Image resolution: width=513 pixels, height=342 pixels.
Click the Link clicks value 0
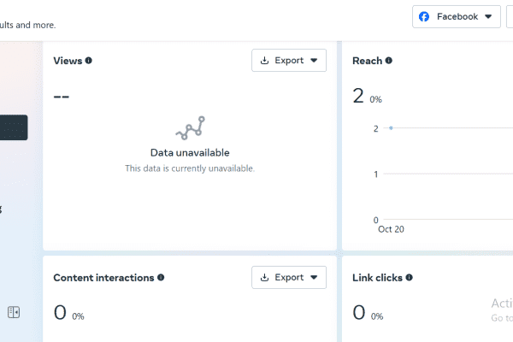coord(359,312)
